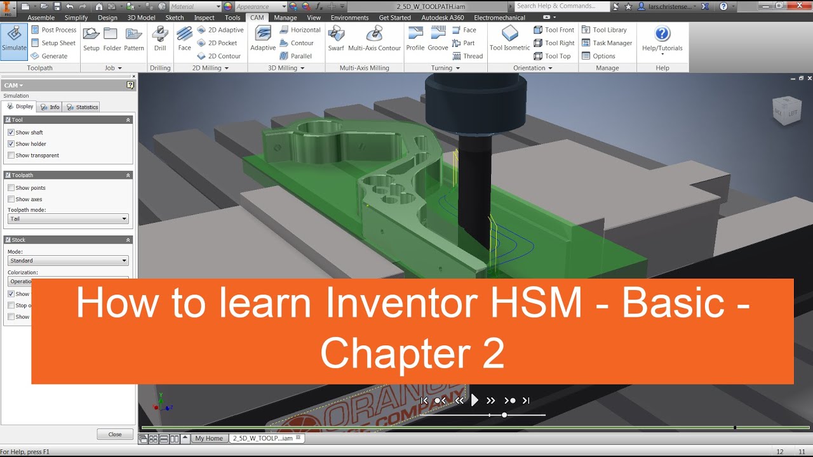Switch to the Sketch ribbon tab
This screenshot has width=813, height=457.
pyautogui.click(x=175, y=18)
